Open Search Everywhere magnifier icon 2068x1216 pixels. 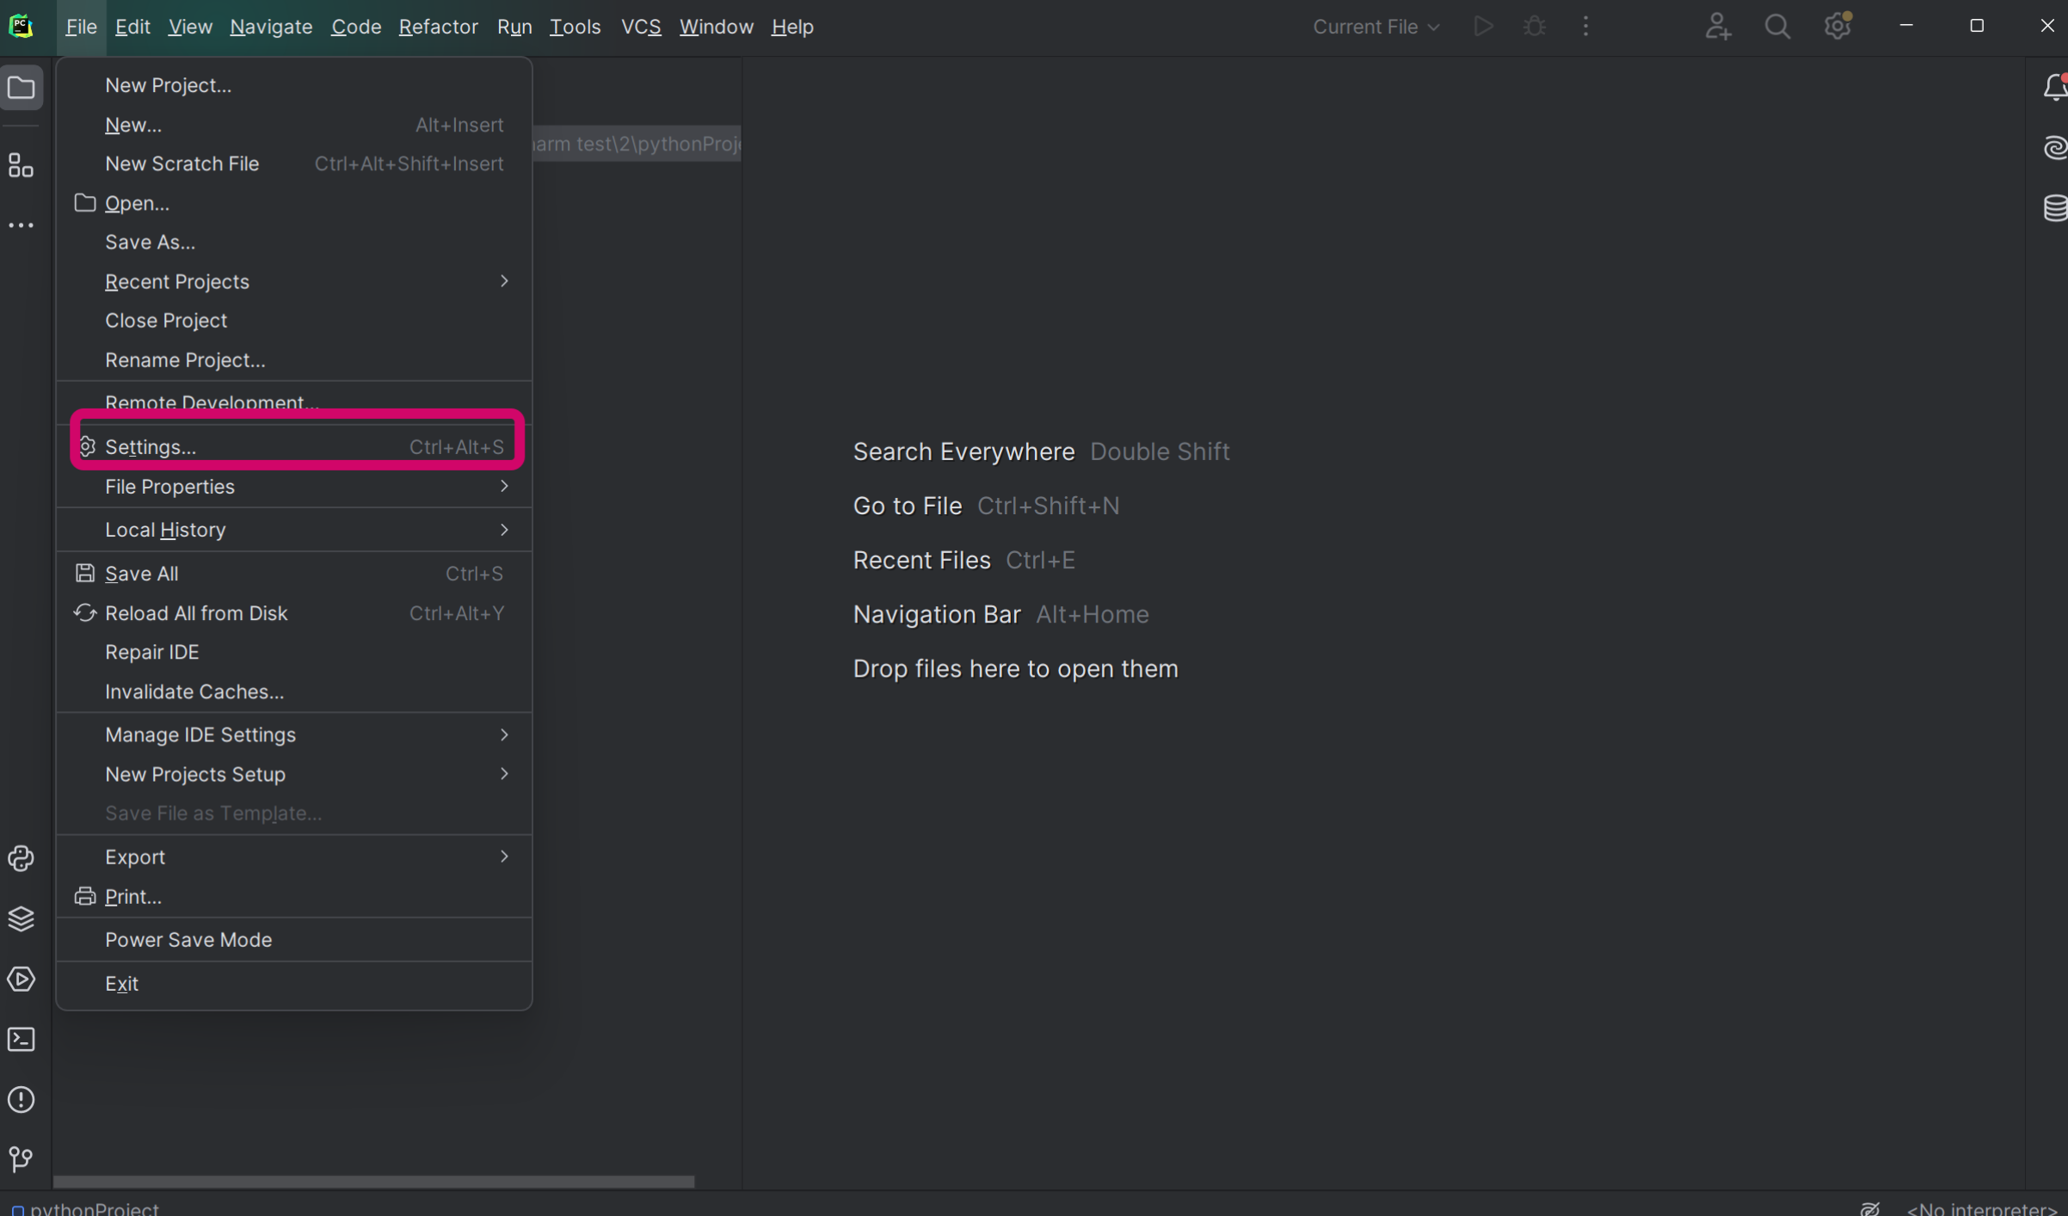coord(1777,27)
